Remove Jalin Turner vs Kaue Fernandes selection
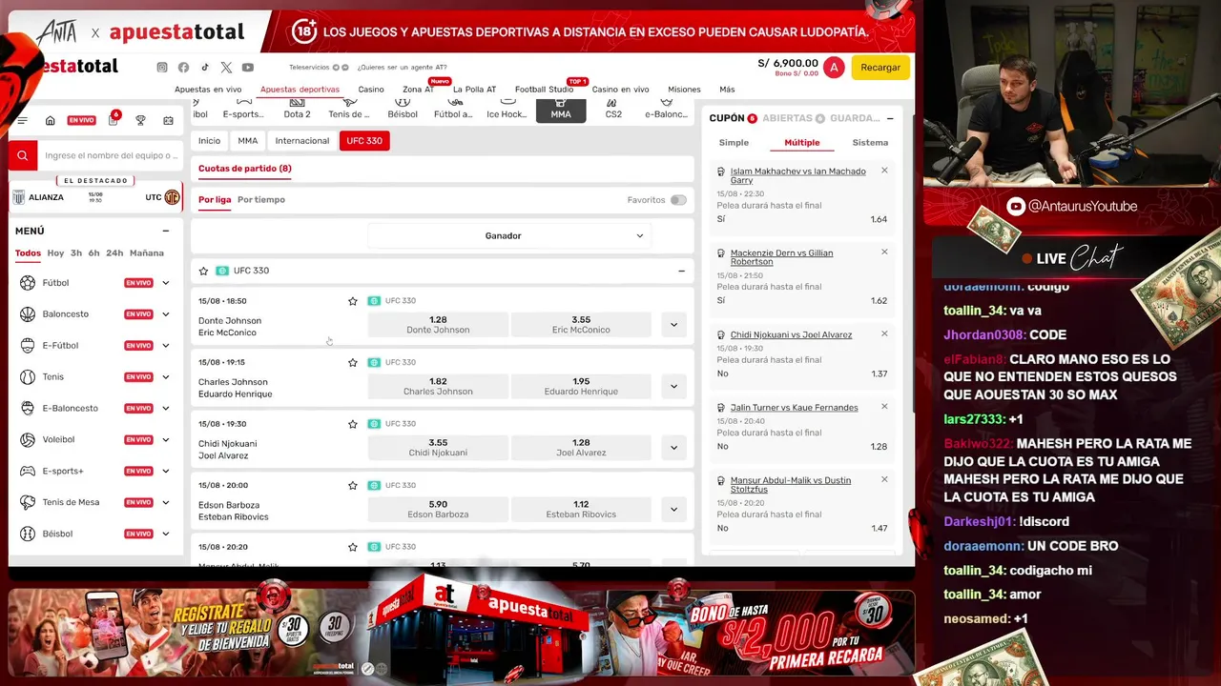 (x=884, y=407)
